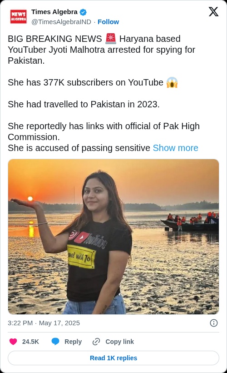Open Read 1K replies button

pyautogui.click(x=113, y=358)
